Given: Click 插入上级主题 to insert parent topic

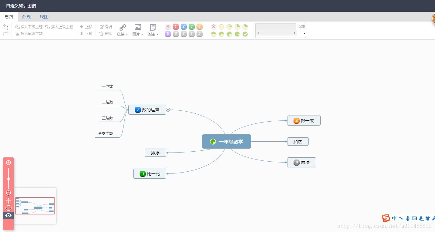Looking at the screenshot, I should (59, 27).
